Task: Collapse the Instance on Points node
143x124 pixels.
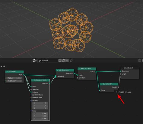Action: tap(33, 80)
